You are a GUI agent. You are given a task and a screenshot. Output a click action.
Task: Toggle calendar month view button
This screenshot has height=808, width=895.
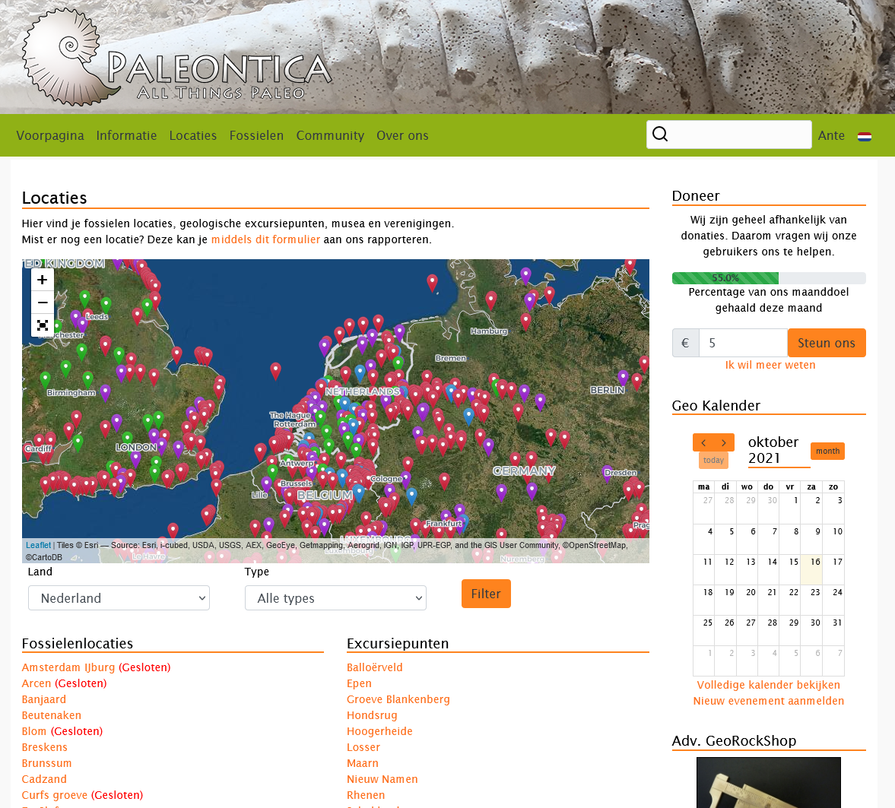[827, 452]
